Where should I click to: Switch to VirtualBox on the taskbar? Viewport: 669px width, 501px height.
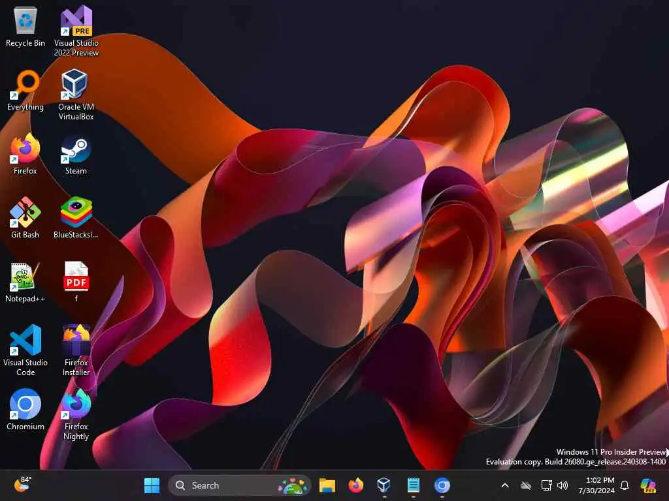(x=384, y=485)
